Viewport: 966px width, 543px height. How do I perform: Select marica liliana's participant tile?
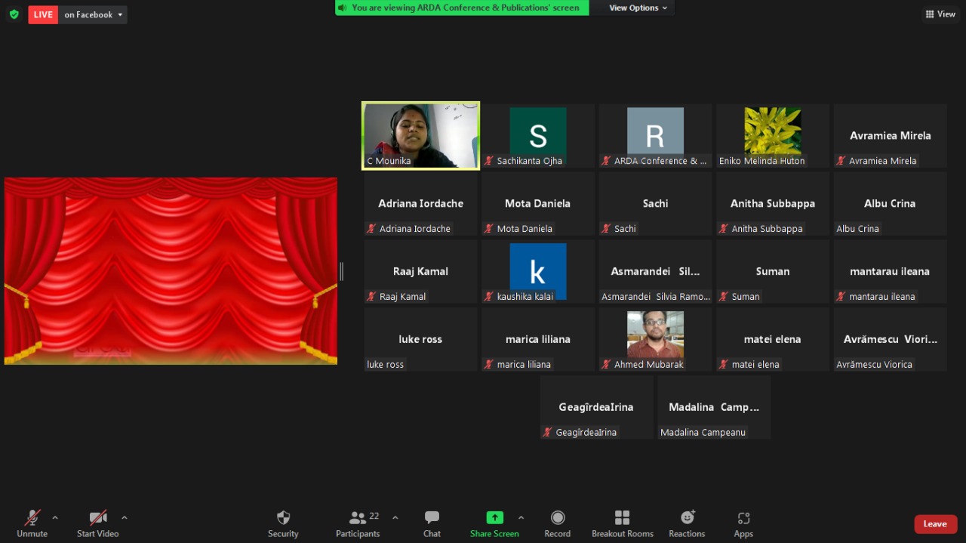pos(538,340)
